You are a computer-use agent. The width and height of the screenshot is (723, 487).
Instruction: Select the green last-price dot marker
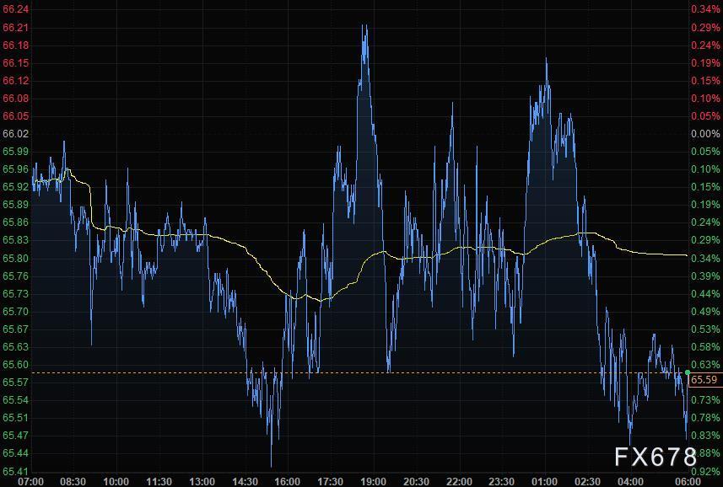(688, 372)
